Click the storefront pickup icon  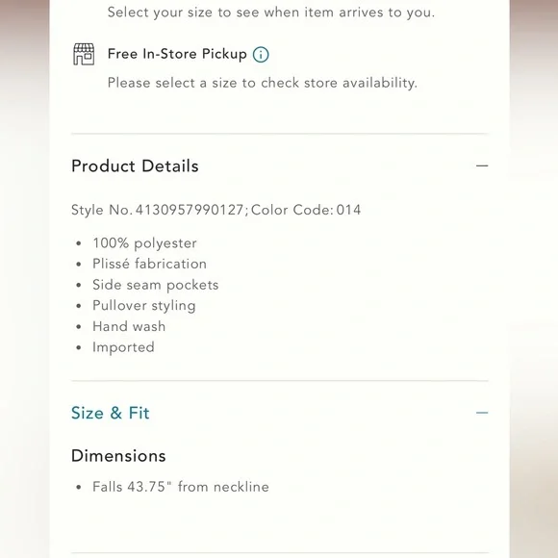[84, 54]
